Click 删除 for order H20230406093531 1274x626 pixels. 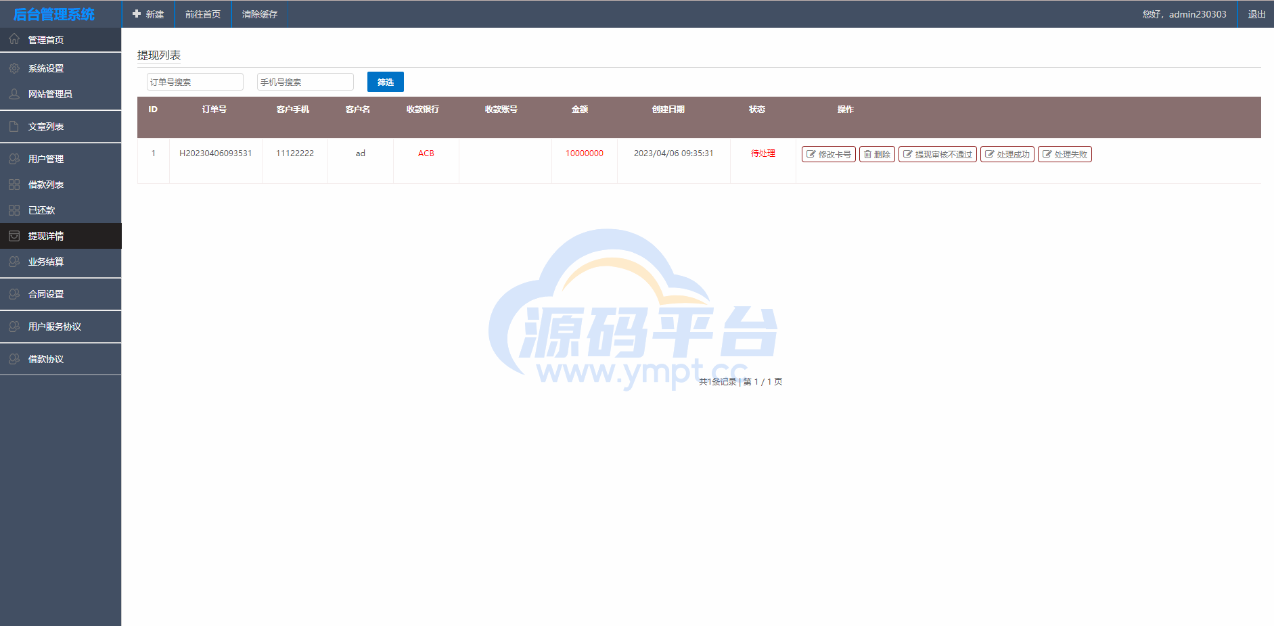click(877, 154)
